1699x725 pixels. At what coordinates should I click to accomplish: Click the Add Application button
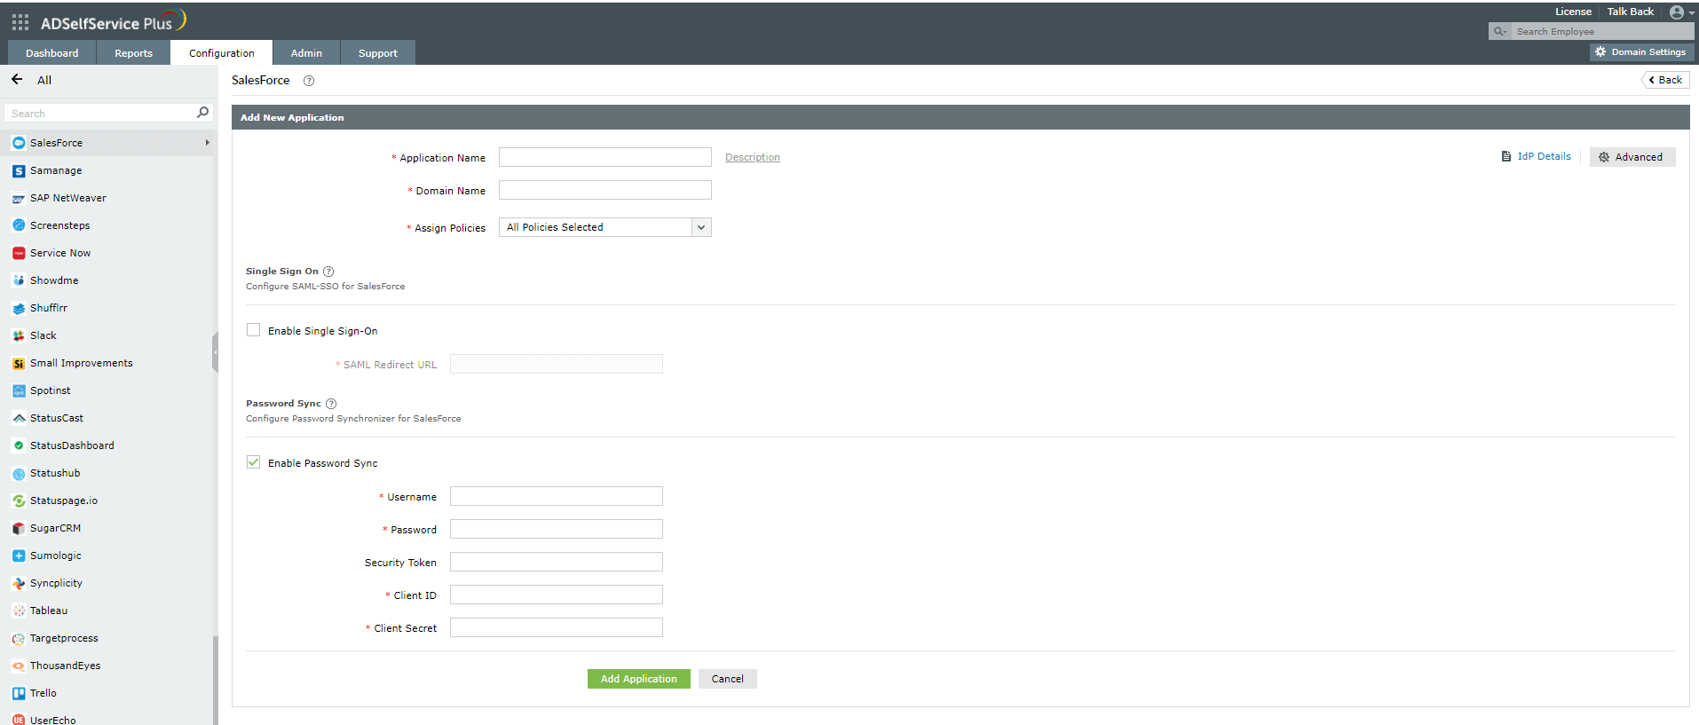coord(639,679)
